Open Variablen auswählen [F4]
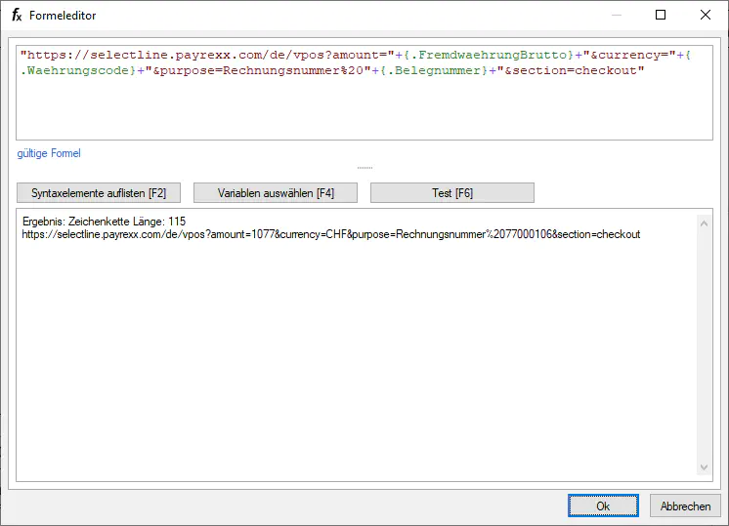This screenshot has width=729, height=526. (x=276, y=193)
